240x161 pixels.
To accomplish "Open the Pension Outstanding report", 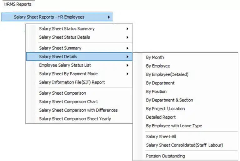I will (165, 156).
